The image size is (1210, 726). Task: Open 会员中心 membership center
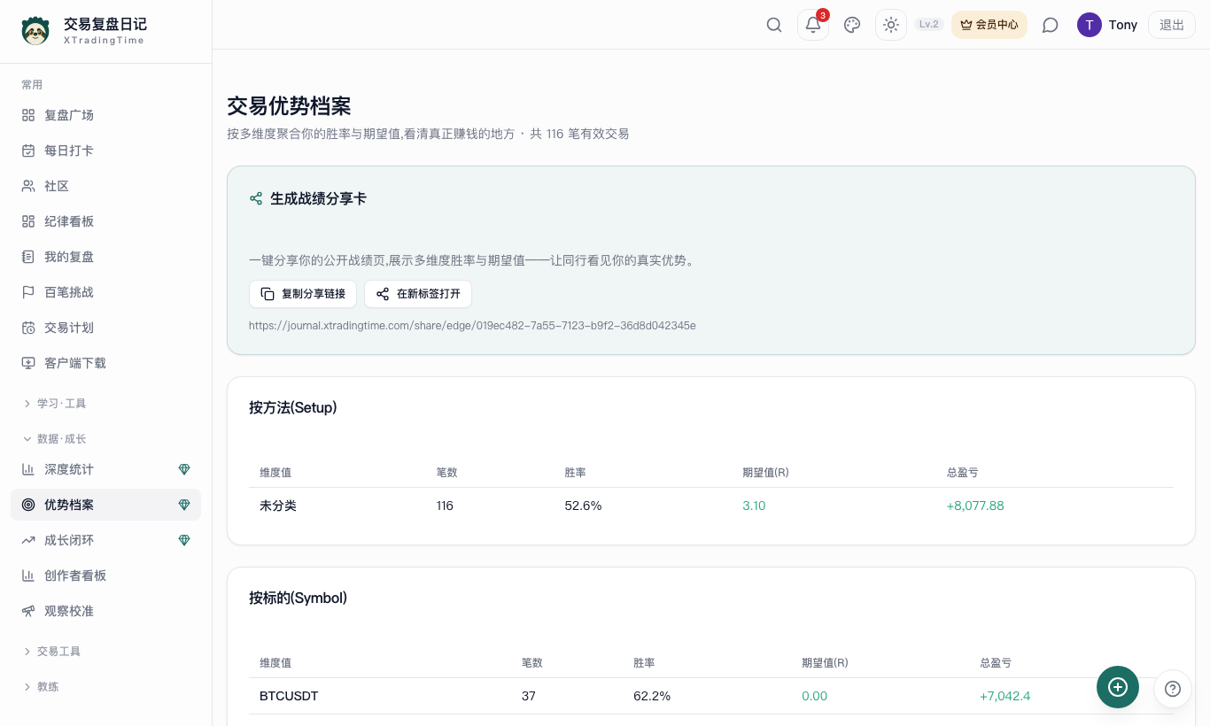(989, 25)
